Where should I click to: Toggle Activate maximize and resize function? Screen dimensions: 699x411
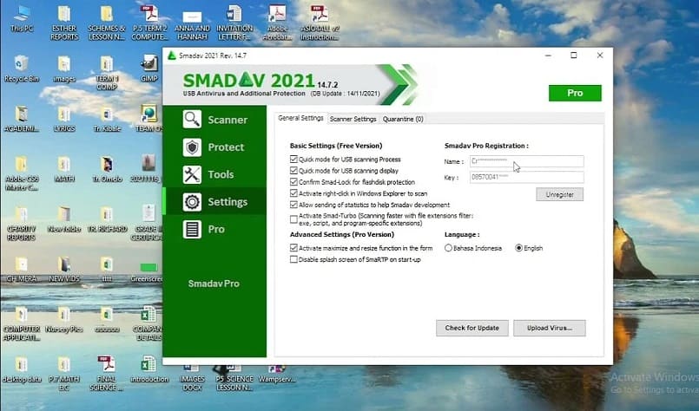coord(293,248)
